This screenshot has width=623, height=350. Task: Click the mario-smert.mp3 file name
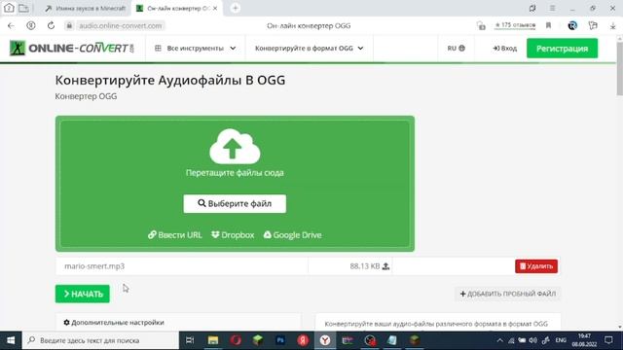[x=94, y=266]
